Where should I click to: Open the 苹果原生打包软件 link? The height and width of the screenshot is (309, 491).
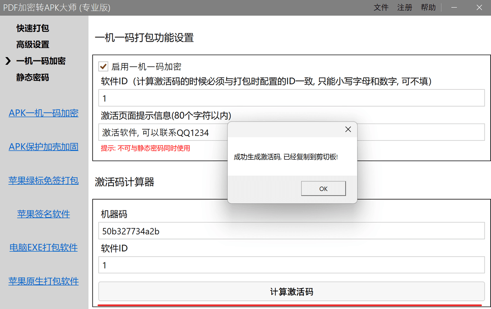click(x=43, y=281)
